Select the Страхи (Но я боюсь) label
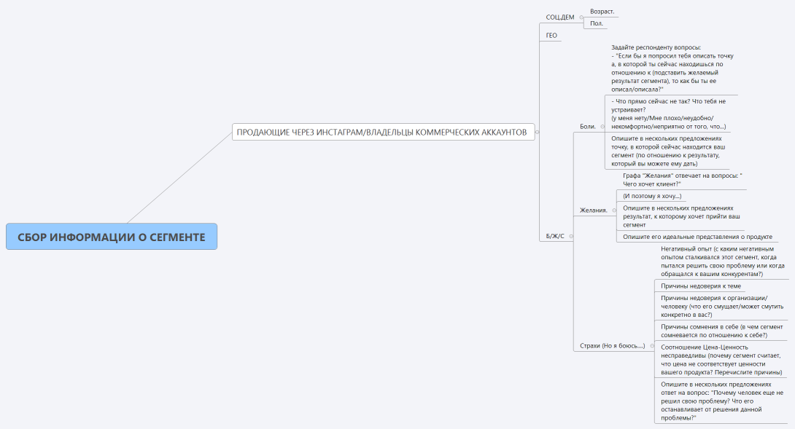This screenshot has width=795, height=429. 611,346
